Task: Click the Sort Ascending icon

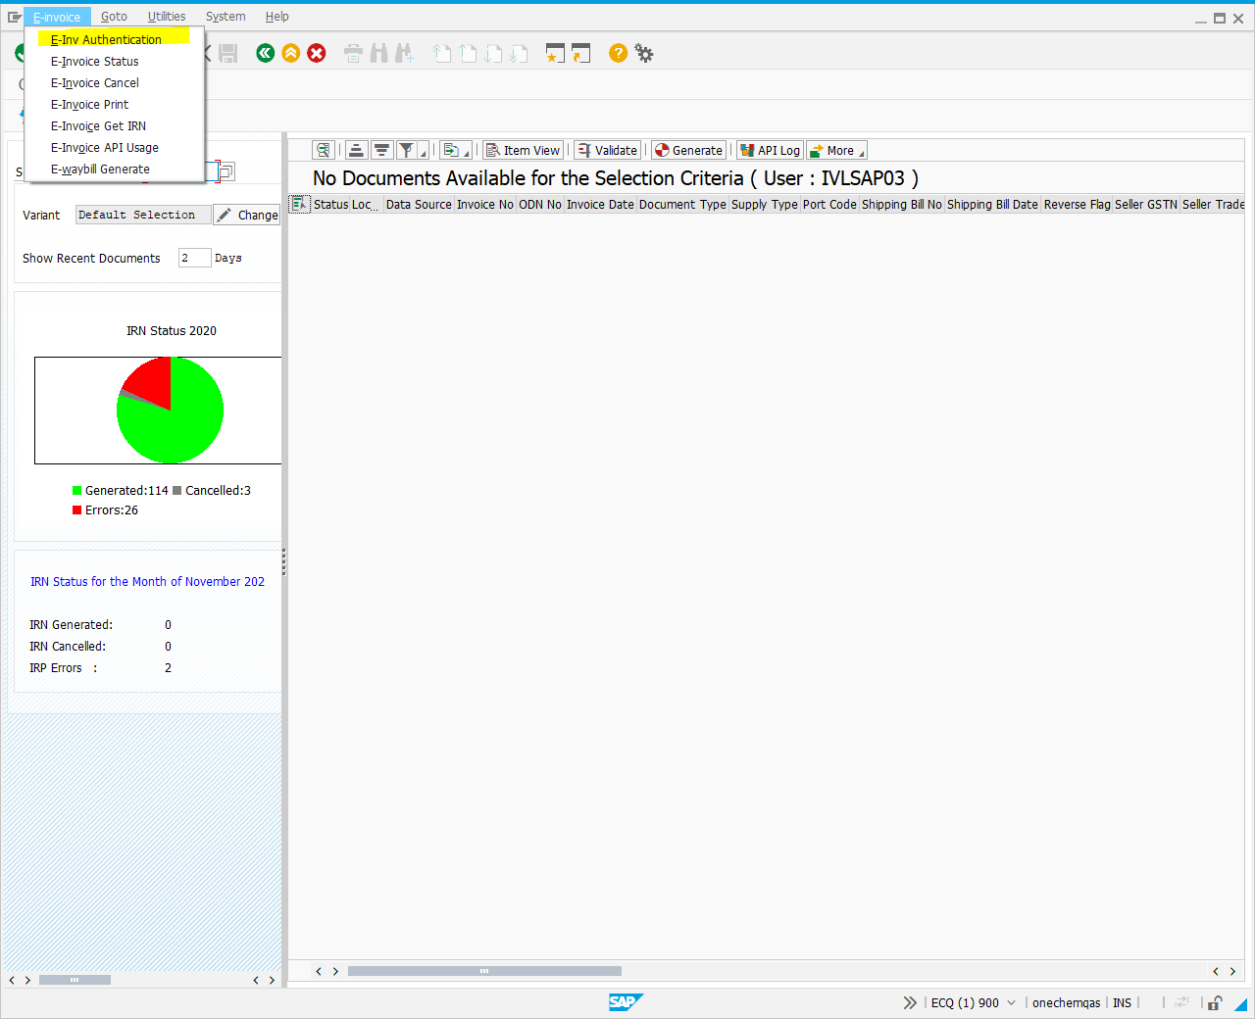Action: pos(356,150)
